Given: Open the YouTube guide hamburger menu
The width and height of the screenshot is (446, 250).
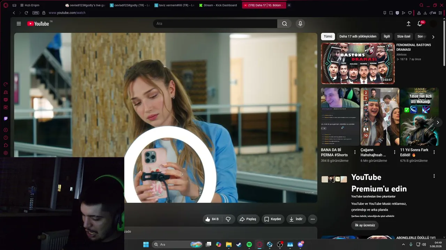Looking at the screenshot, I should click(x=19, y=24).
